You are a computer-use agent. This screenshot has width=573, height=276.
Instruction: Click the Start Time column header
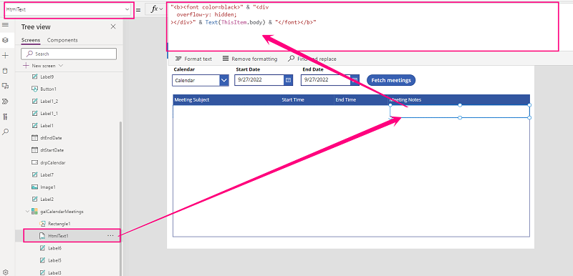[293, 100]
